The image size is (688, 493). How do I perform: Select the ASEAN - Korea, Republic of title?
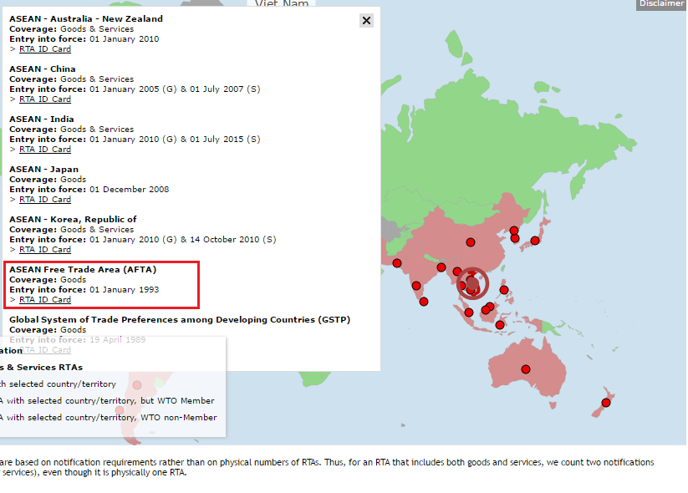coord(73,219)
